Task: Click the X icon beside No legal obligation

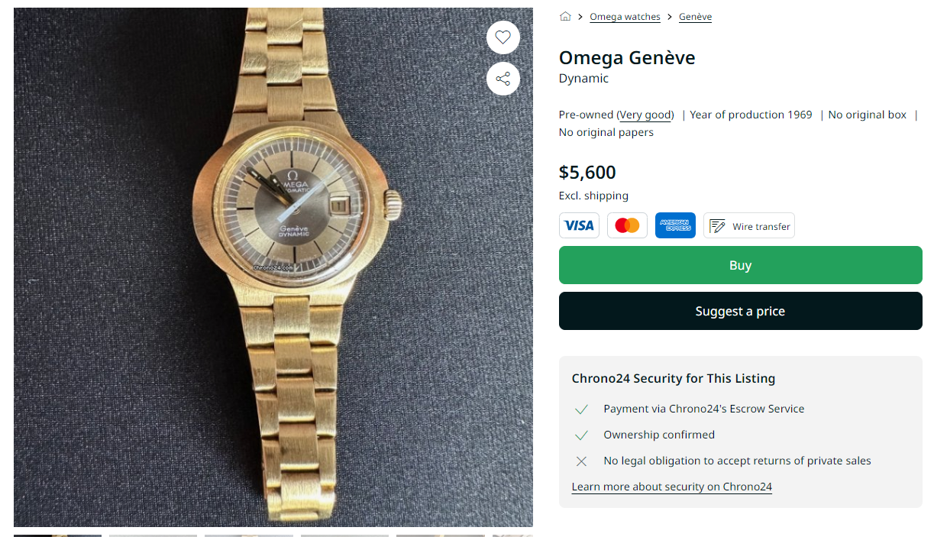Action: coord(581,461)
